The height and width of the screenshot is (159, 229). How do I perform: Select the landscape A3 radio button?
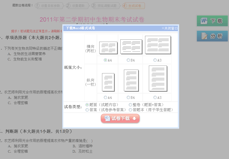(x=155, y=60)
